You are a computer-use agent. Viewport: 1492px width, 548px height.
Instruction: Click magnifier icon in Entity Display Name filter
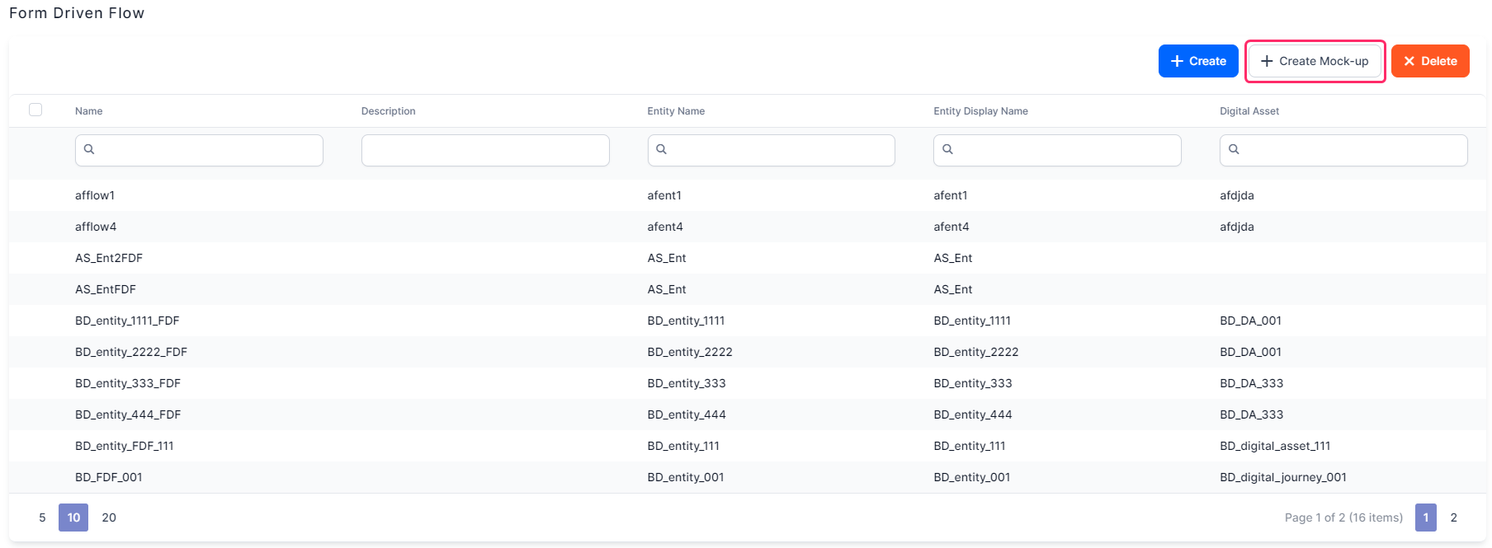coord(947,149)
